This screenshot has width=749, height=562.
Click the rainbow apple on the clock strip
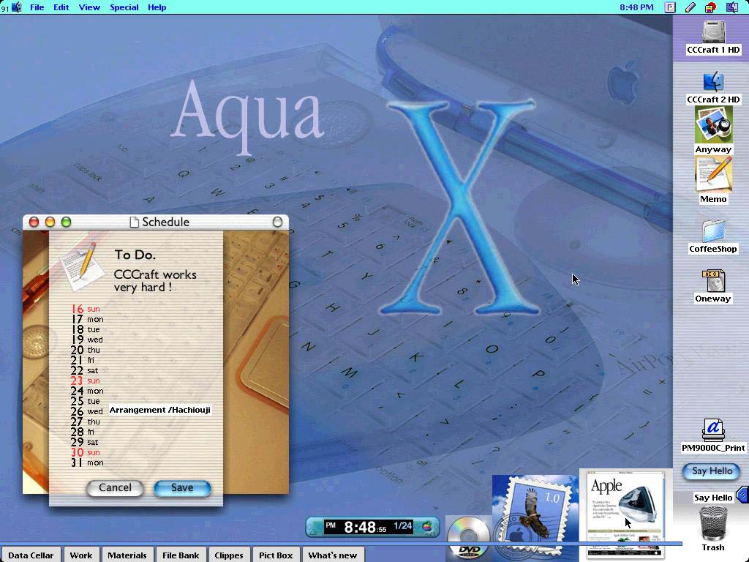(427, 527)
